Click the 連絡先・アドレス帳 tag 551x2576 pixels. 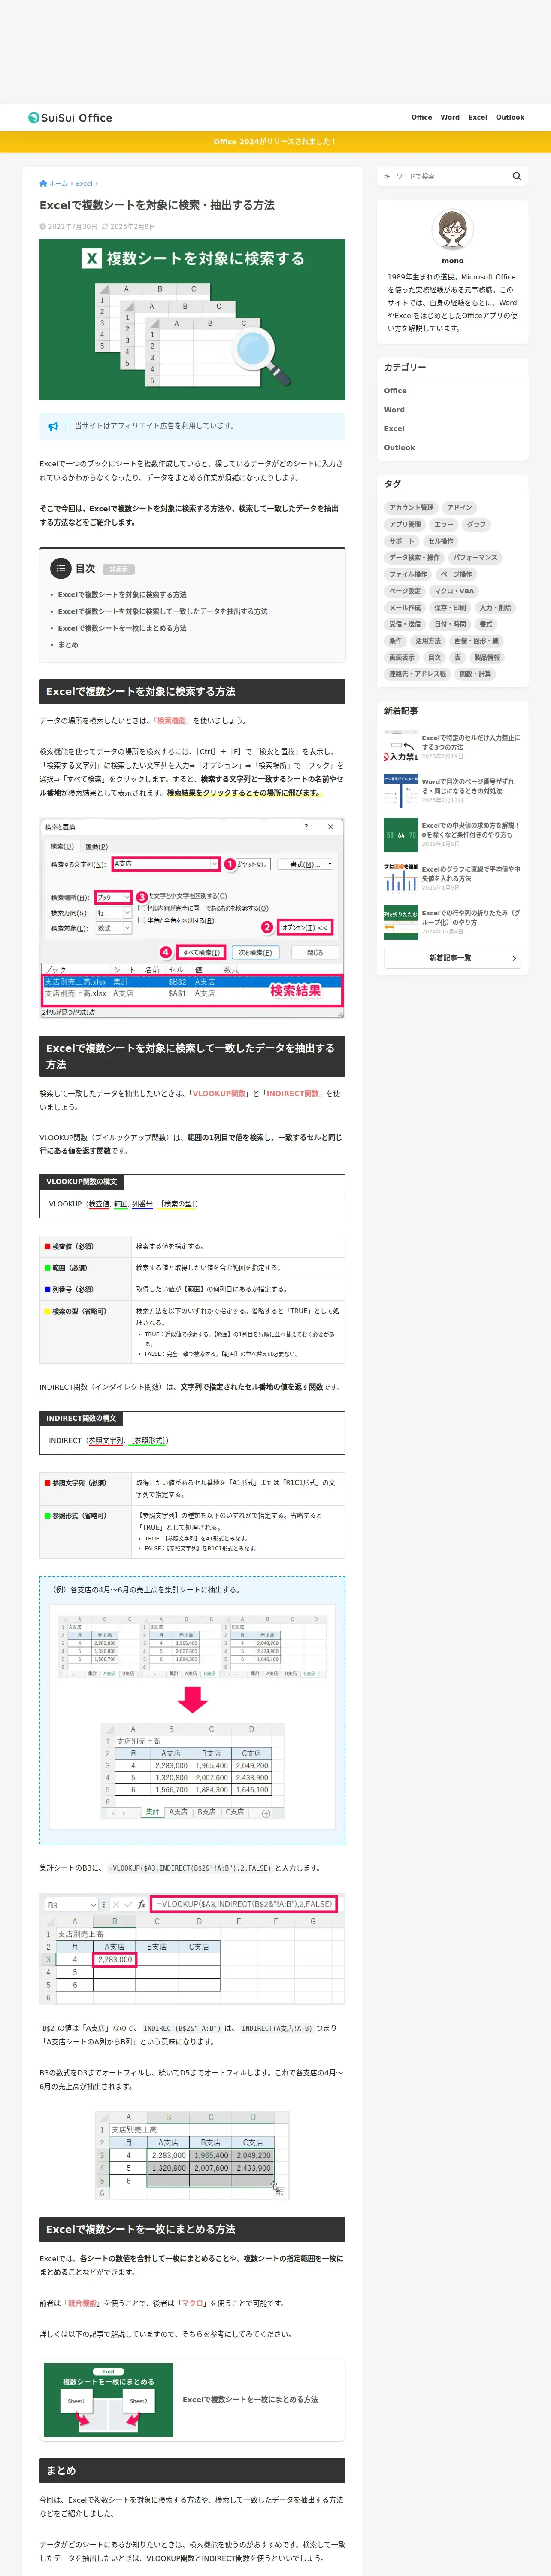pos(418,674)
